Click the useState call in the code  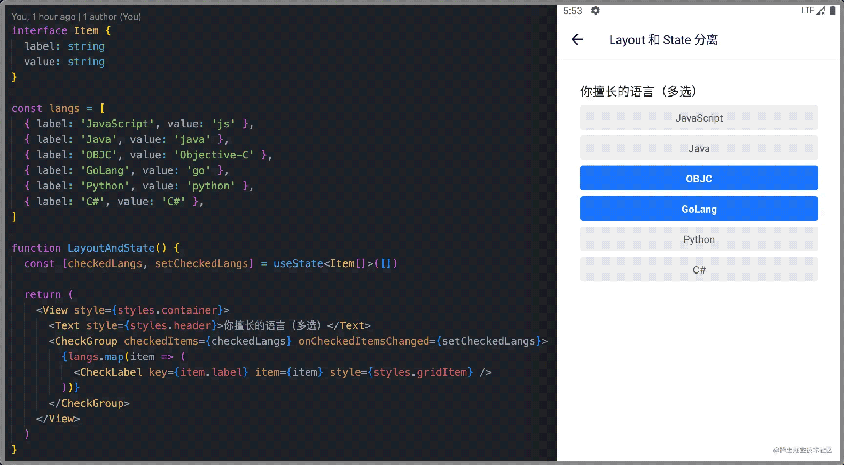pyautogui.click(x=298, y=263)
